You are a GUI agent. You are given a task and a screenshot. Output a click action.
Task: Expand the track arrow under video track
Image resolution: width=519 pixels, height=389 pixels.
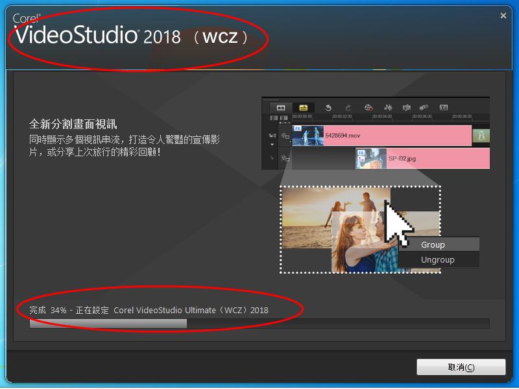click(273, 144)
